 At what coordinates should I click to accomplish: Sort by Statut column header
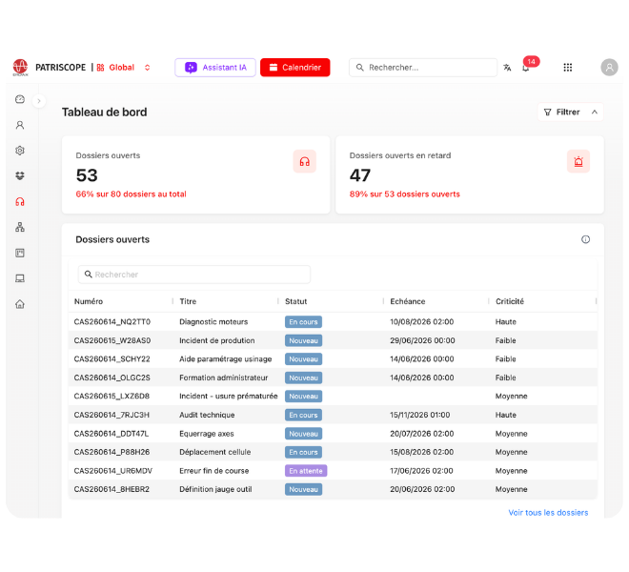click(x=295, y=301)
